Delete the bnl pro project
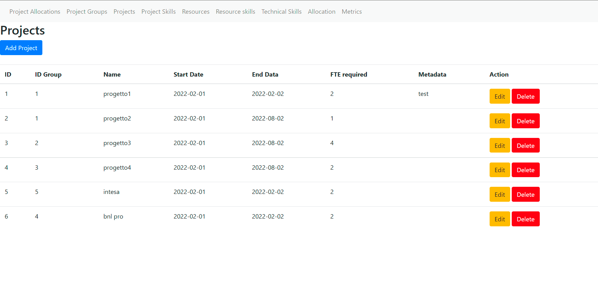Viewport: 598px width, 297px height. click(x=525, y=219)
